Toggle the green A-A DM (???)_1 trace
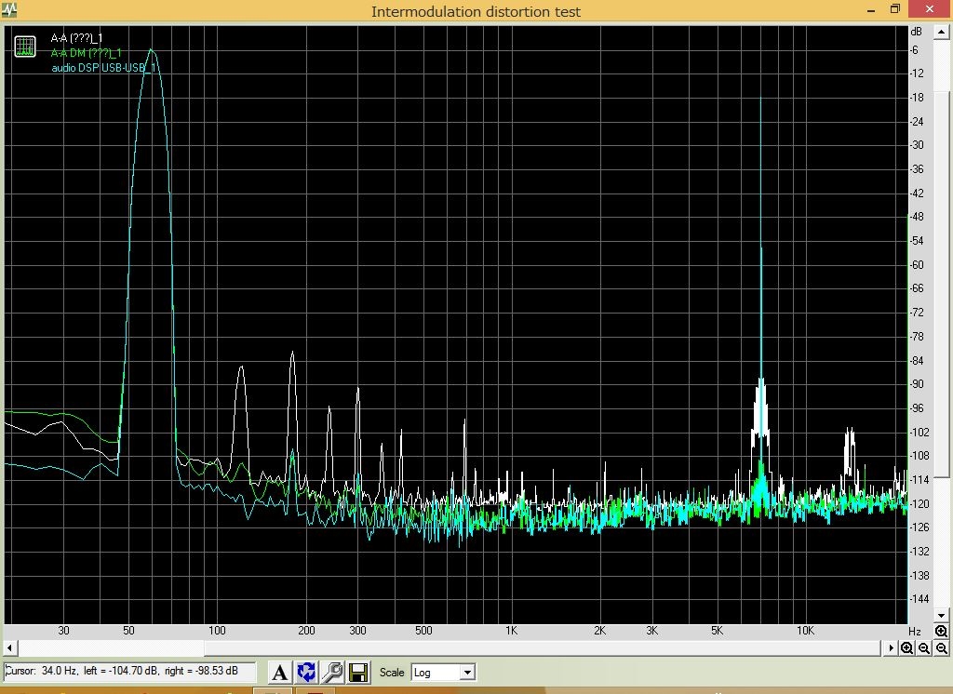The image size is (953, 694). coord(86,53)
